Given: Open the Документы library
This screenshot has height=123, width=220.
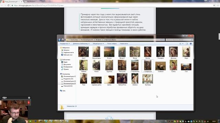Looking at the screenshot, I should 67,65.
